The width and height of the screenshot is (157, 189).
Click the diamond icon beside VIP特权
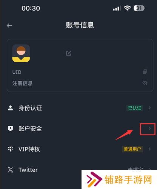click(11, 149)
